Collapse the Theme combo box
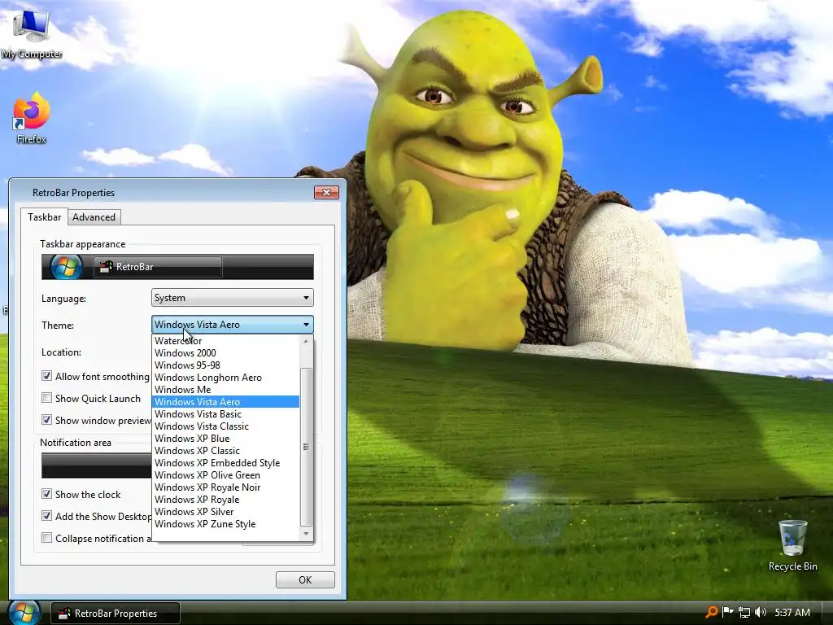 tap(232, 324)
